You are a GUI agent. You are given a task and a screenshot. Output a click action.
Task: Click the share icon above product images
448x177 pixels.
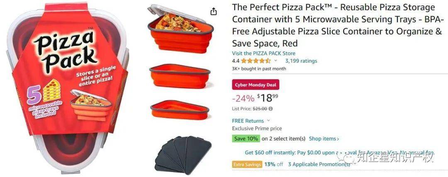214,12
